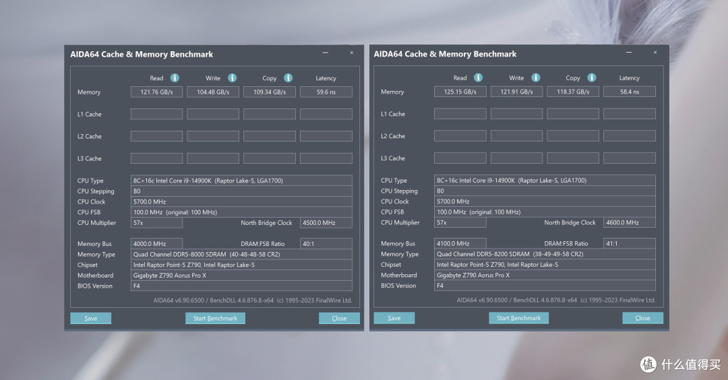Click Copy info icon in left window
This screenshot has width=728, height=380.
tap(289, 78)
